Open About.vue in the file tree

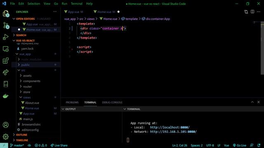point(32,103)
